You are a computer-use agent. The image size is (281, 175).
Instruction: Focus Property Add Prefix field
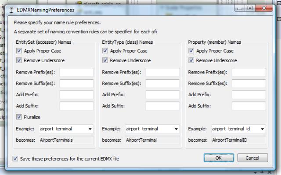point(249,94)
